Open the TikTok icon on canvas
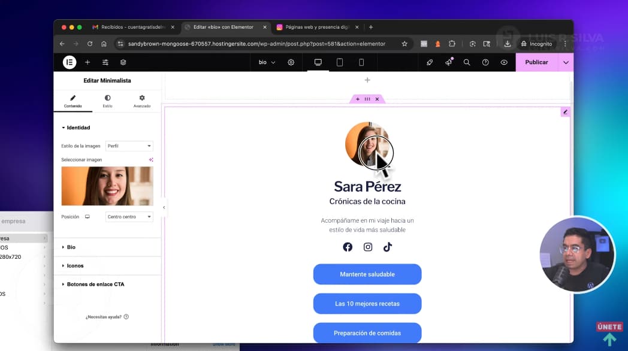Image resolution: width=628 pixels, height=351 pixels. click(x=387, y=247)
